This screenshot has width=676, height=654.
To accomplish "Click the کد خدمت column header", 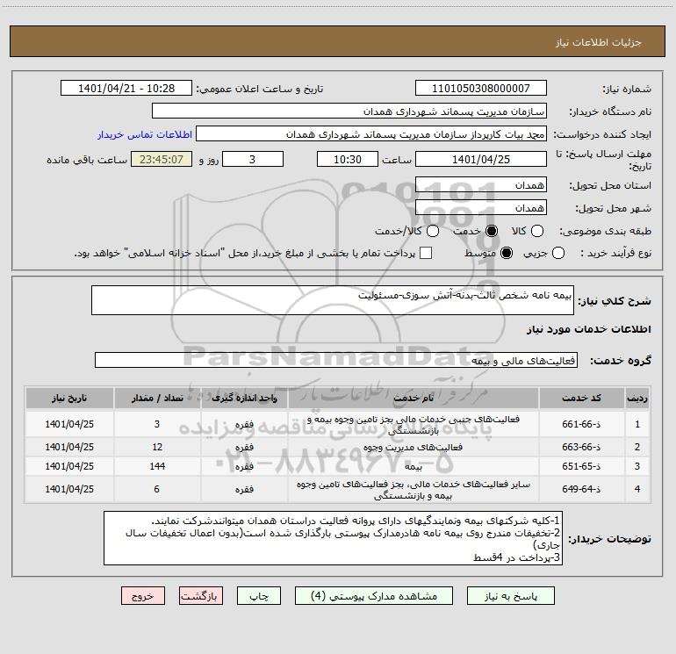I will click(581, 398).
